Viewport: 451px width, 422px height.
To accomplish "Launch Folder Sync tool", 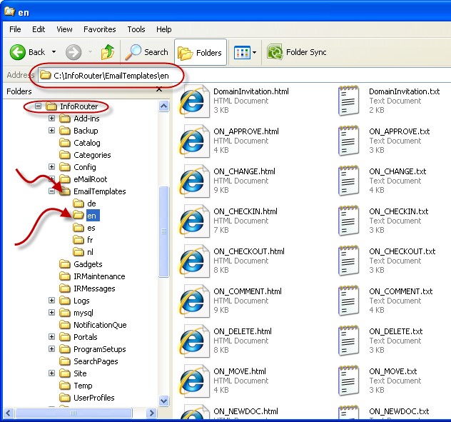I will click(x=297, y=52).
